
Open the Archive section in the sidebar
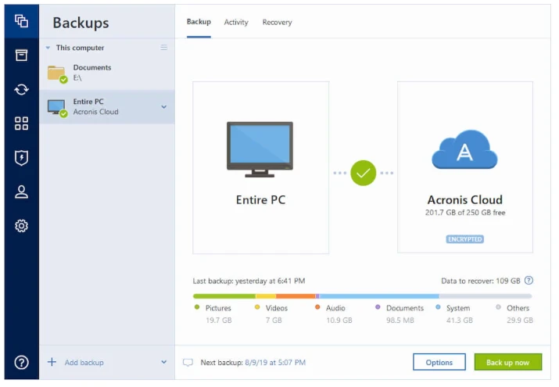(21, 56)
